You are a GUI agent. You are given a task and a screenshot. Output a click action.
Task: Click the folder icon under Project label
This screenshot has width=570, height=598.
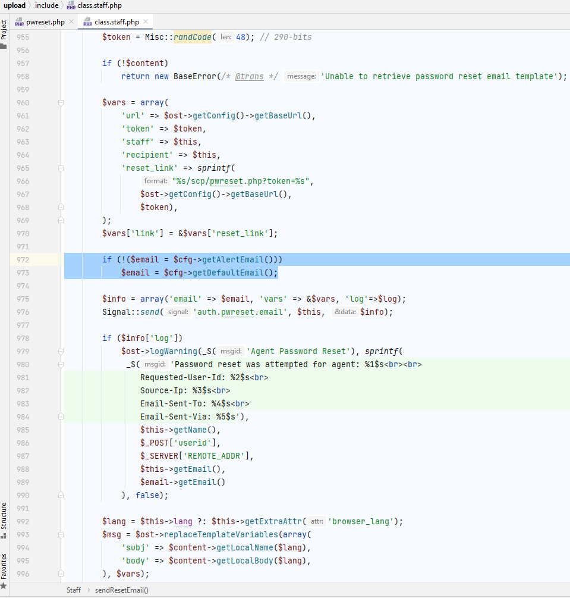pyautogui.click(x=4, y=46)
